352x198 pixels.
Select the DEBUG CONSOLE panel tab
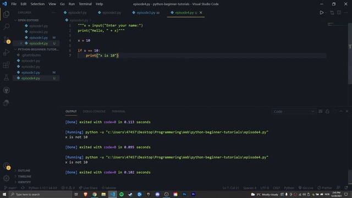pyautogui.click(x=94, y=112)
